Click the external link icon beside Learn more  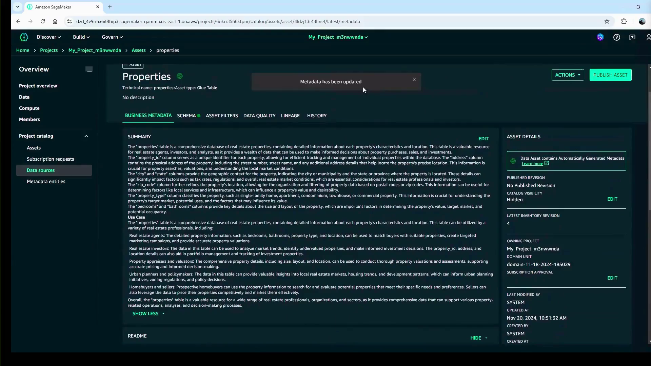click(x=547, y=163)
